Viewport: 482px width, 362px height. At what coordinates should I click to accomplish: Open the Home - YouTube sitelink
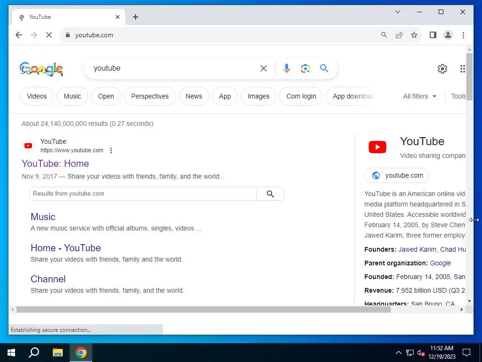tap(66, 248)
